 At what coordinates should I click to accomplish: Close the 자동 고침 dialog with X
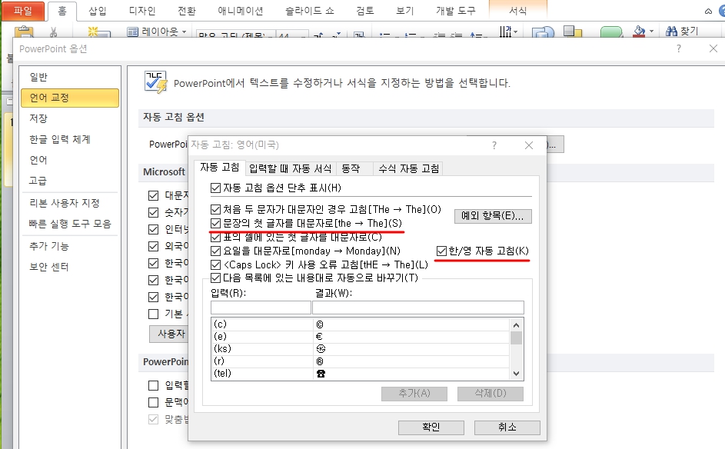pos(529,145)
